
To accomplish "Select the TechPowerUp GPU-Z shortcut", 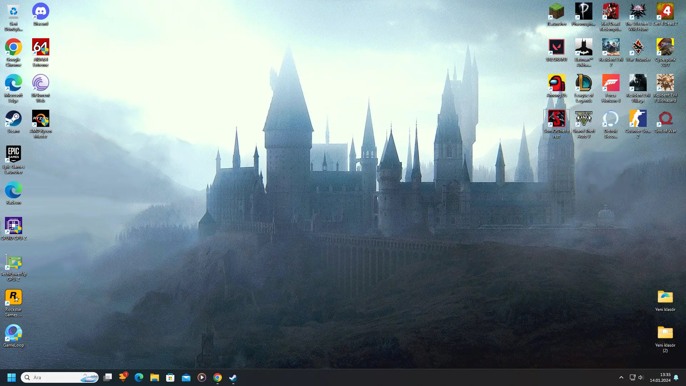I will coord(13,267).
